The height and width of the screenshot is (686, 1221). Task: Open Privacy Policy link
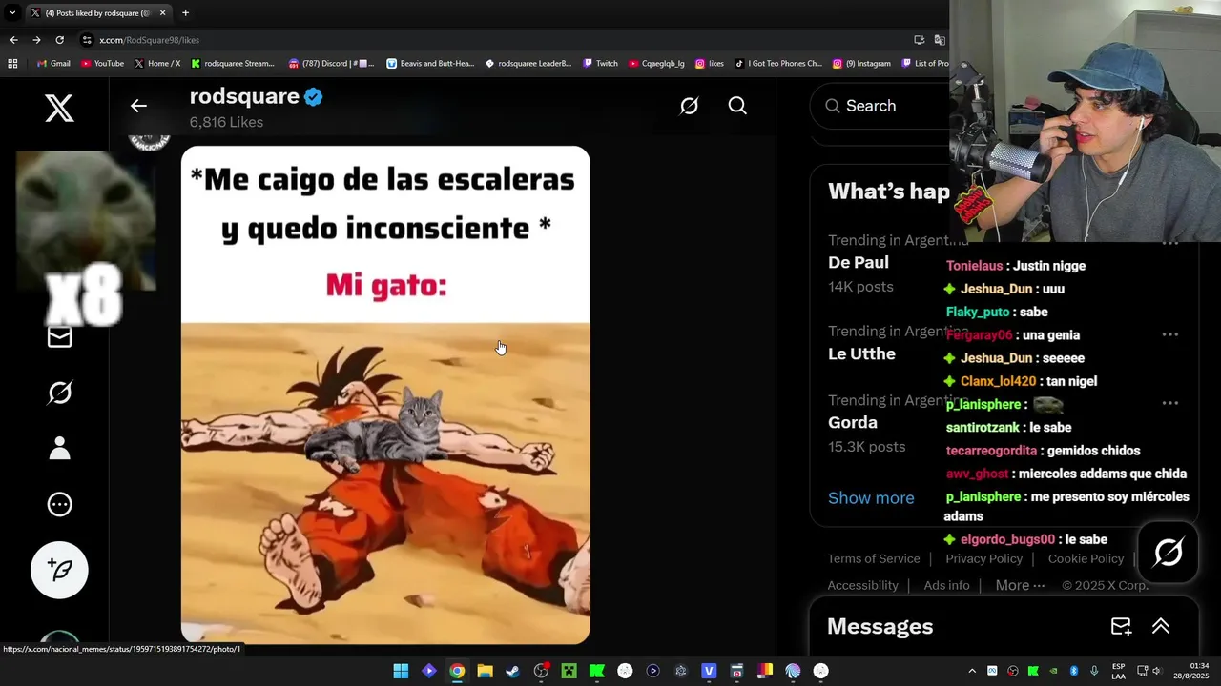coord(983,558)
